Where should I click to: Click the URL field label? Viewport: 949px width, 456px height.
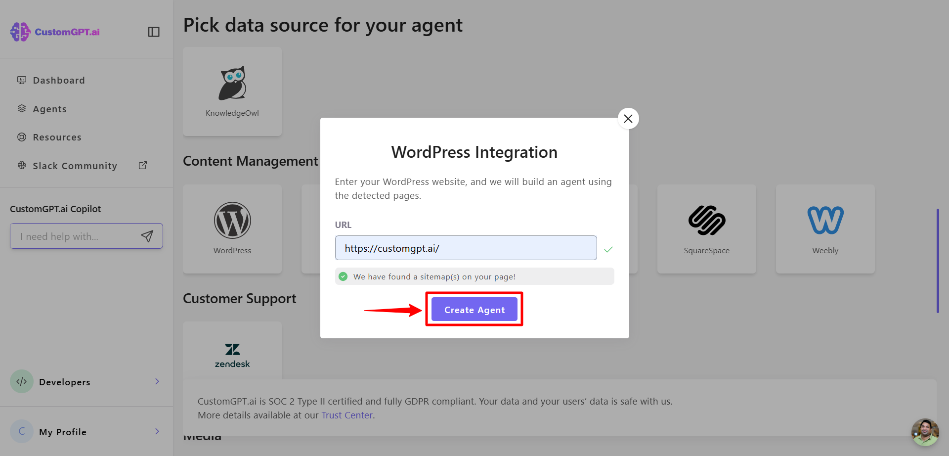[x=343, y=225]
